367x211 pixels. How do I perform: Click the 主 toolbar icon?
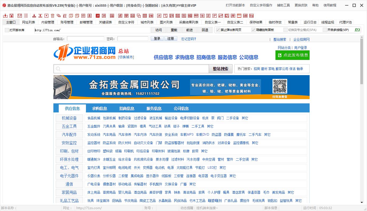(202, 16)
